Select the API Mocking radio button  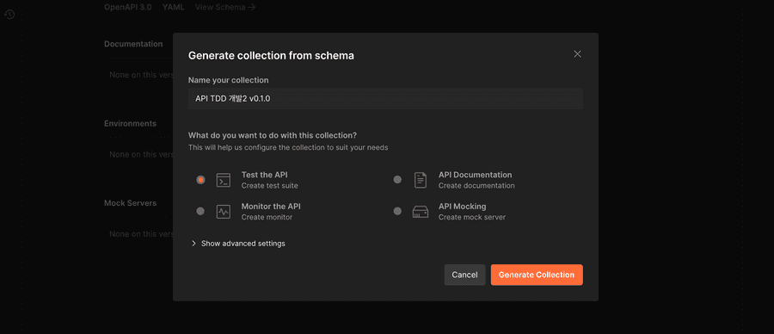click(x=397, y=211)
